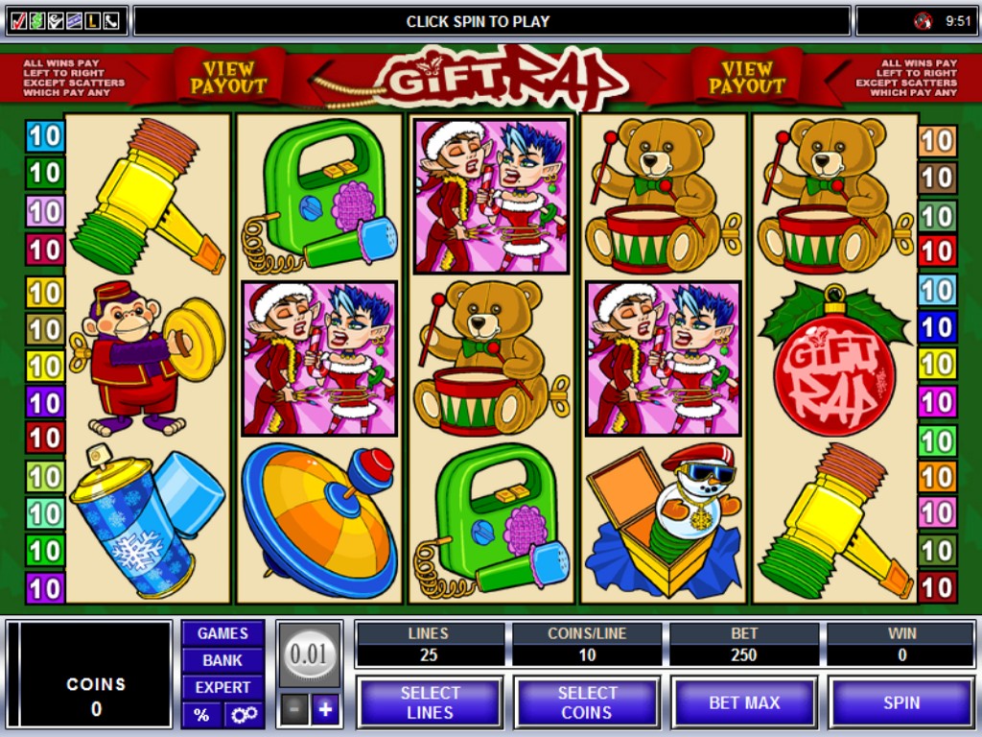This screenshot has width=982, height=737.
Task: Open the green dollar sign icon
Action: pos(37,21)
